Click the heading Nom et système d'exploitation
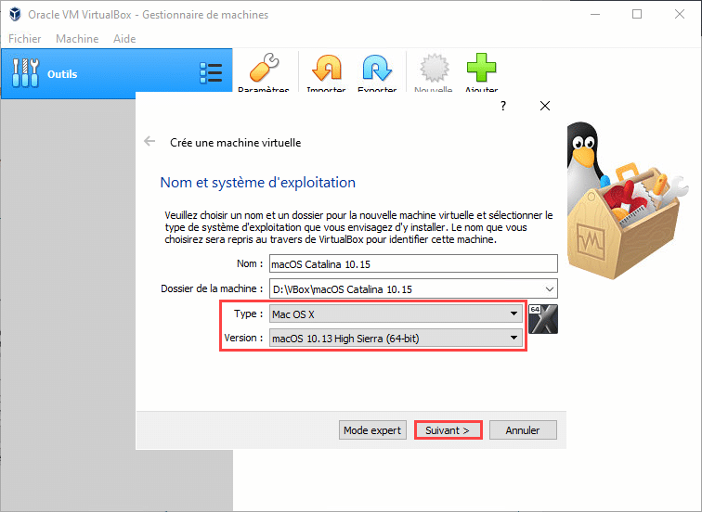 258,183
